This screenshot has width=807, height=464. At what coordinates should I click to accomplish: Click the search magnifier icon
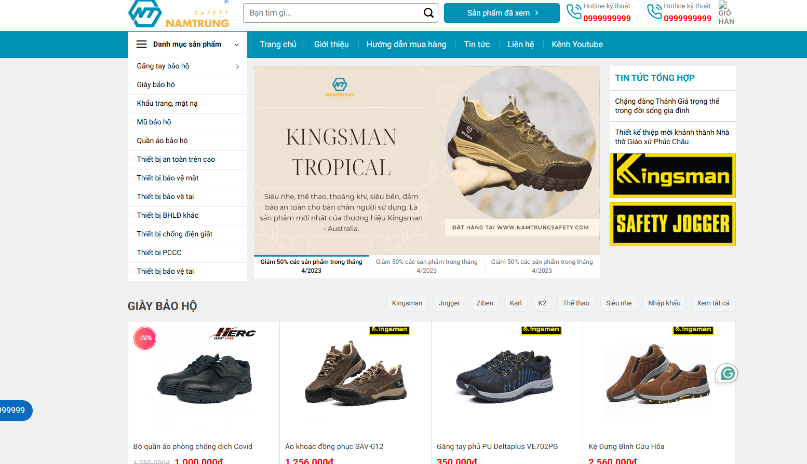(x=428, y=13)
